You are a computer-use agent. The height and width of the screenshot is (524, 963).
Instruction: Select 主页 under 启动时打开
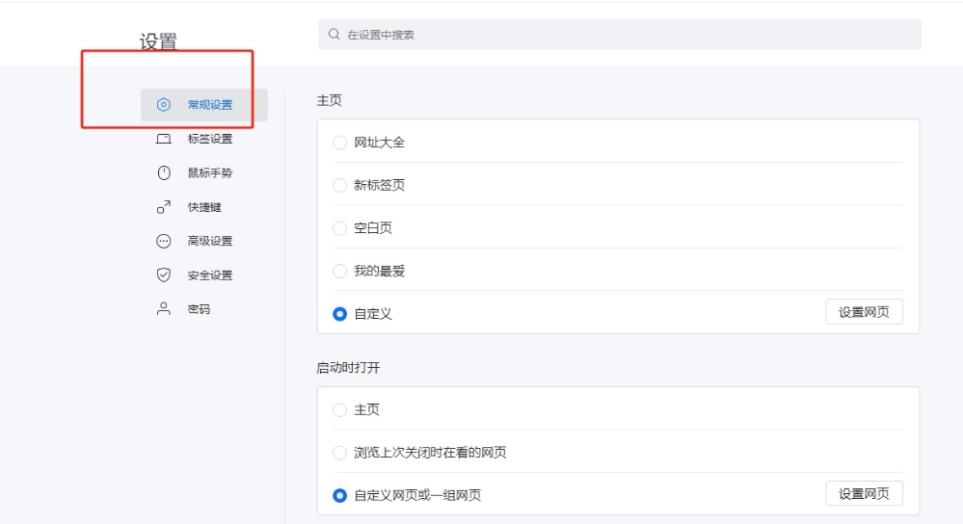(339, 409)
